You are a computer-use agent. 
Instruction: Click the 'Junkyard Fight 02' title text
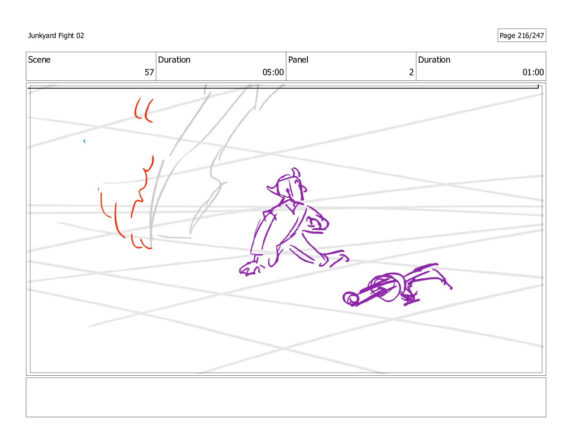click(x=56, y=35)
